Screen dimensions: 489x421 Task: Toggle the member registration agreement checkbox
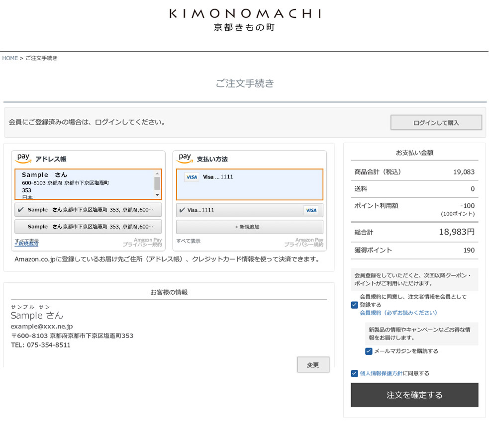tap(355, 305)
